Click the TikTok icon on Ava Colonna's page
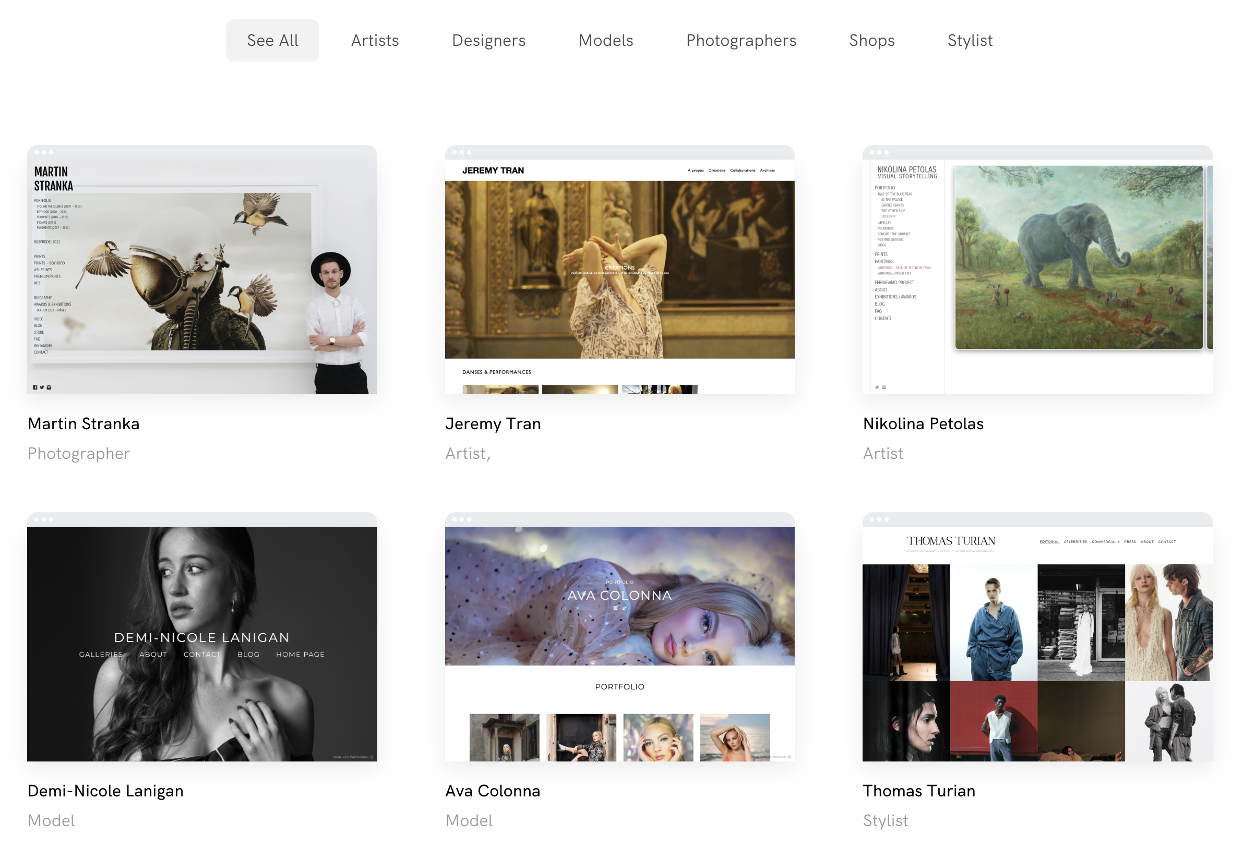This screenshot has width=1243, height=847. [625, 609]
